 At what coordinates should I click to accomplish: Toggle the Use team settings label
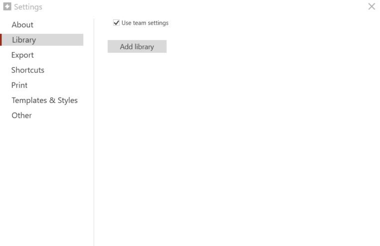point(145,23)
